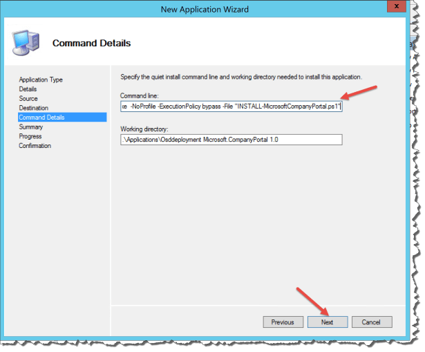Screen dimensions: 425x352
Task: Click inside the Command line text field
Action: click(x=231, y=107)
